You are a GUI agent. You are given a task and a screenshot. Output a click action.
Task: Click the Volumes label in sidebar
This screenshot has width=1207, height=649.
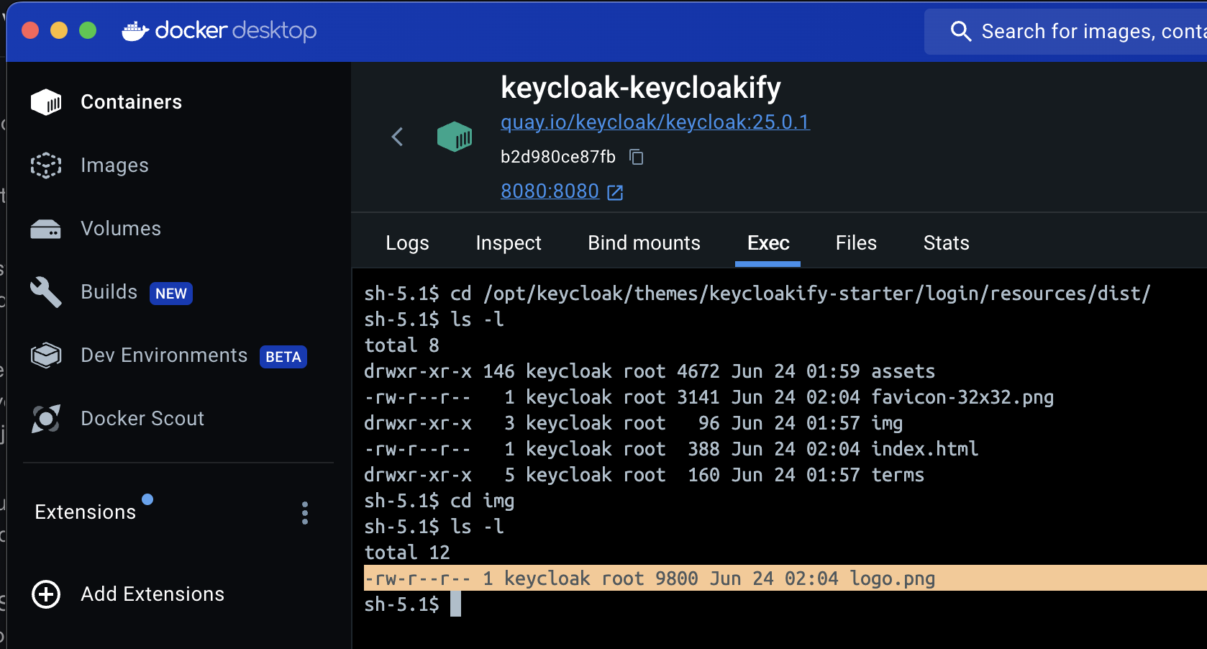[121, 229]
